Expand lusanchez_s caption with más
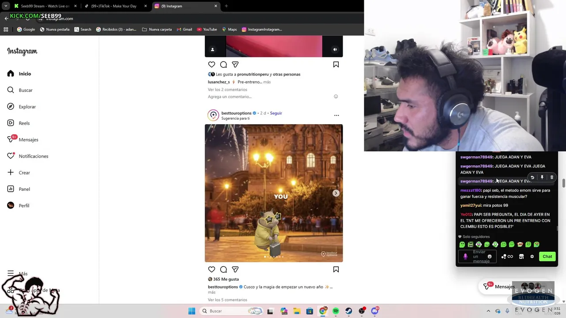Viewport: 566px width, 318px height. (267, 82)
